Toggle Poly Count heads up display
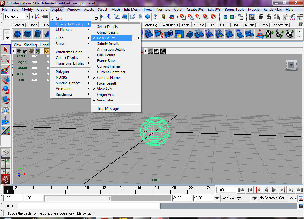Image resolution: width=304 pixels, height=219 pixels. 112,38
